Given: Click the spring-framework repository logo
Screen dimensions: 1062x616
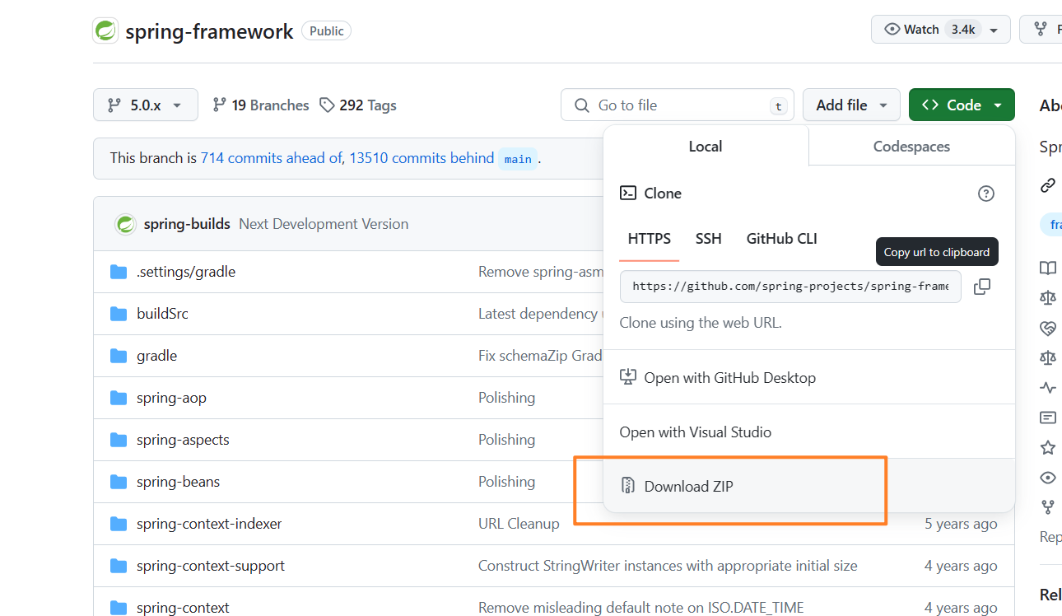Looking at the screenshot, I should [106, 31].
